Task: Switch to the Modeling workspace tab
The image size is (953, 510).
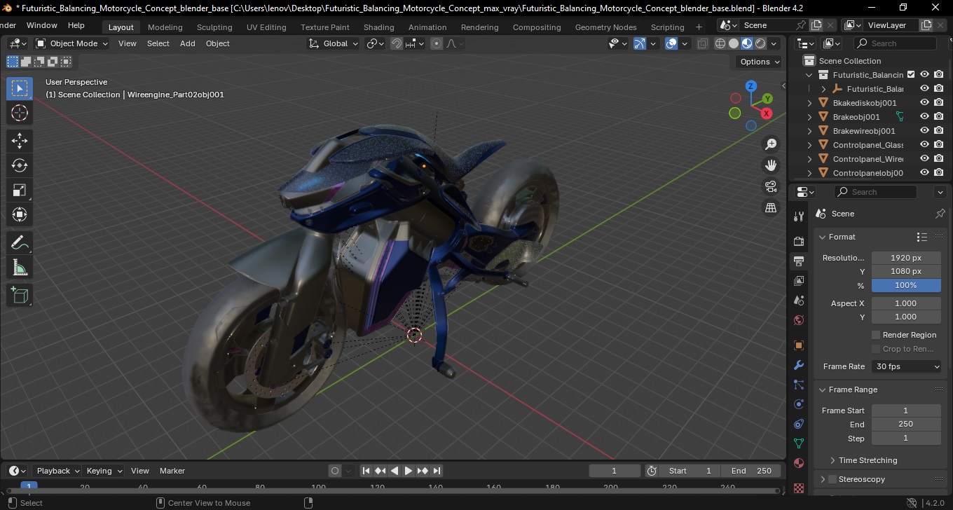Action: 165,27
